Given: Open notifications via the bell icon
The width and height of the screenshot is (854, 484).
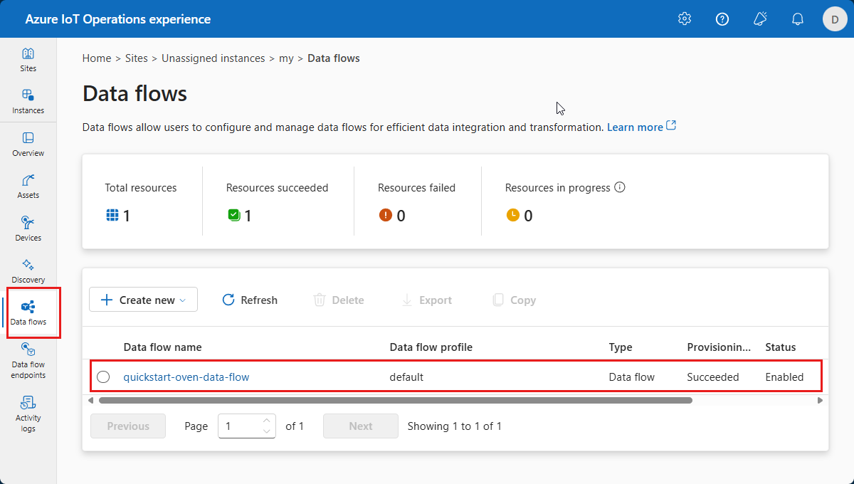Looking at the screenshot, I should [798, 19].
